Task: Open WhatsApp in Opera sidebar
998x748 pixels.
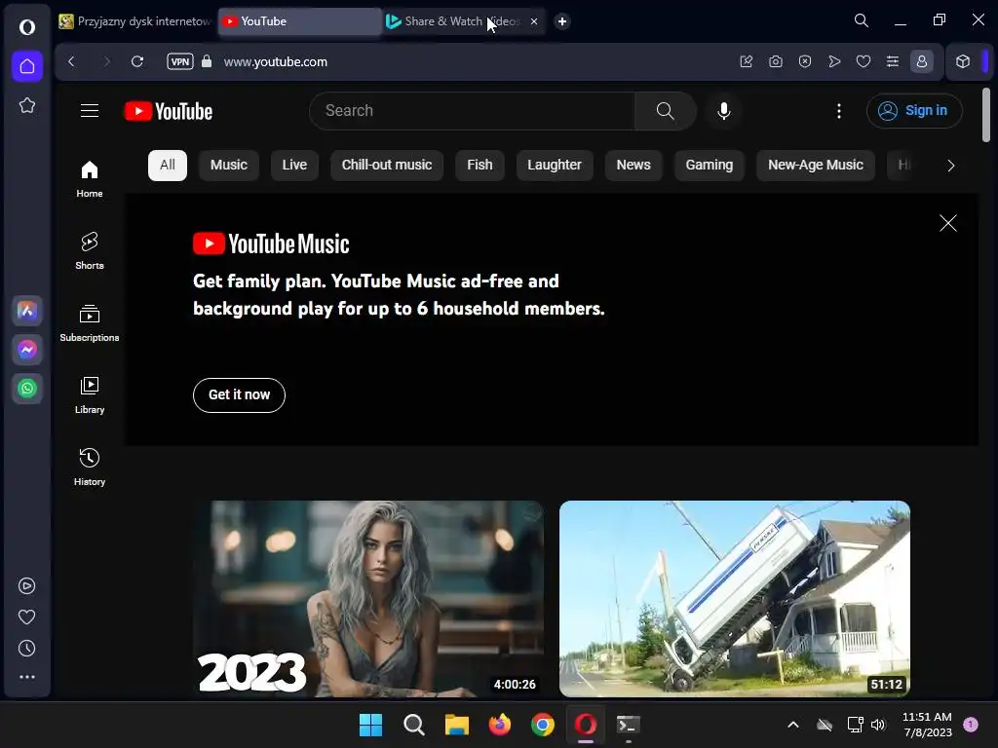Action: (x=26, y=388)
